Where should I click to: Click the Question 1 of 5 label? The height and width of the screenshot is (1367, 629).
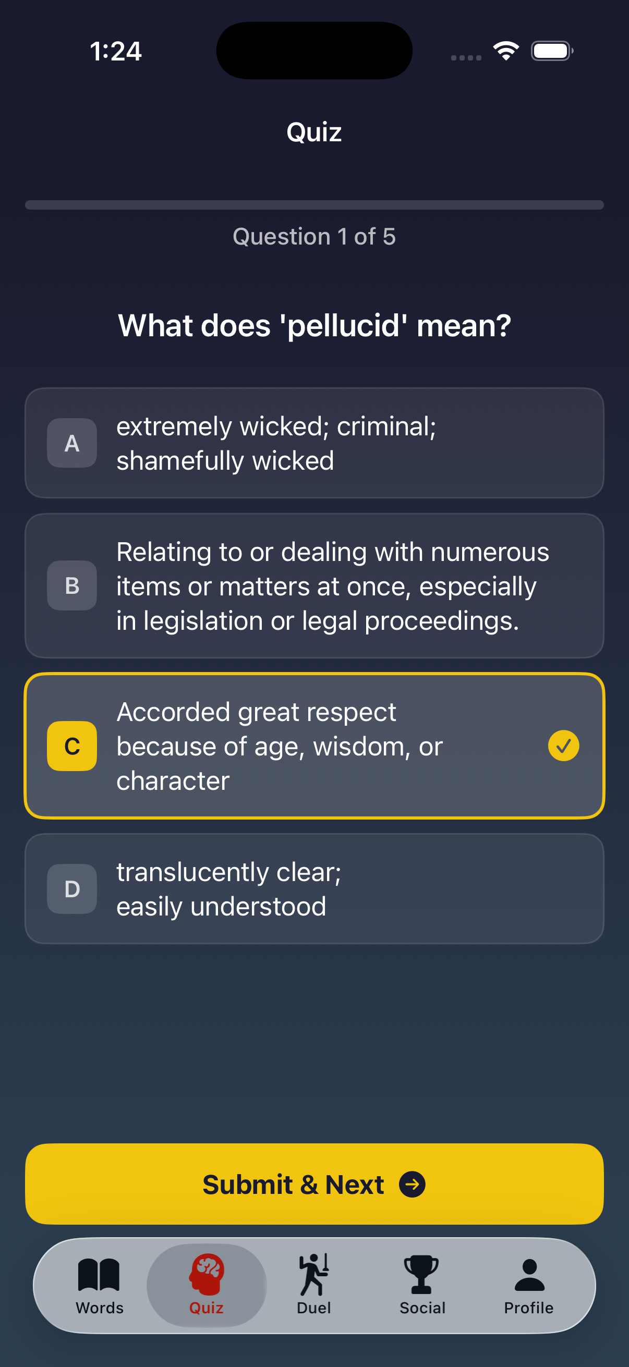click(314, 237)
